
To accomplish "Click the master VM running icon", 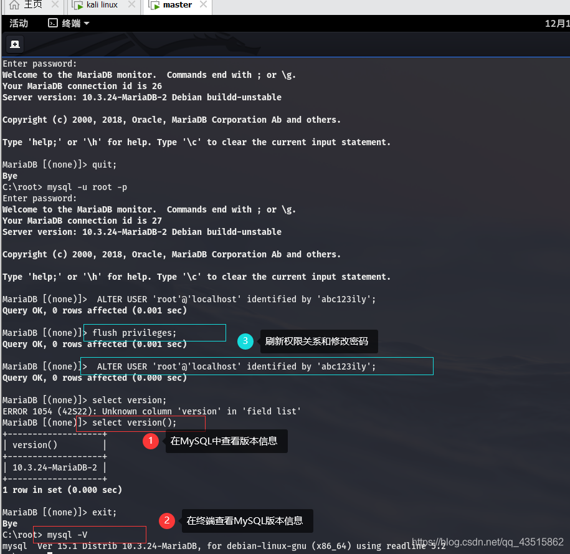I will click(x=154, y=5).
